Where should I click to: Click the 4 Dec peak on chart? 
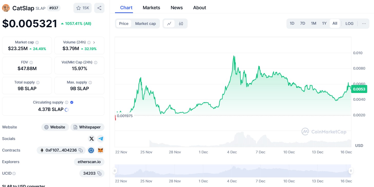[234, 56]
